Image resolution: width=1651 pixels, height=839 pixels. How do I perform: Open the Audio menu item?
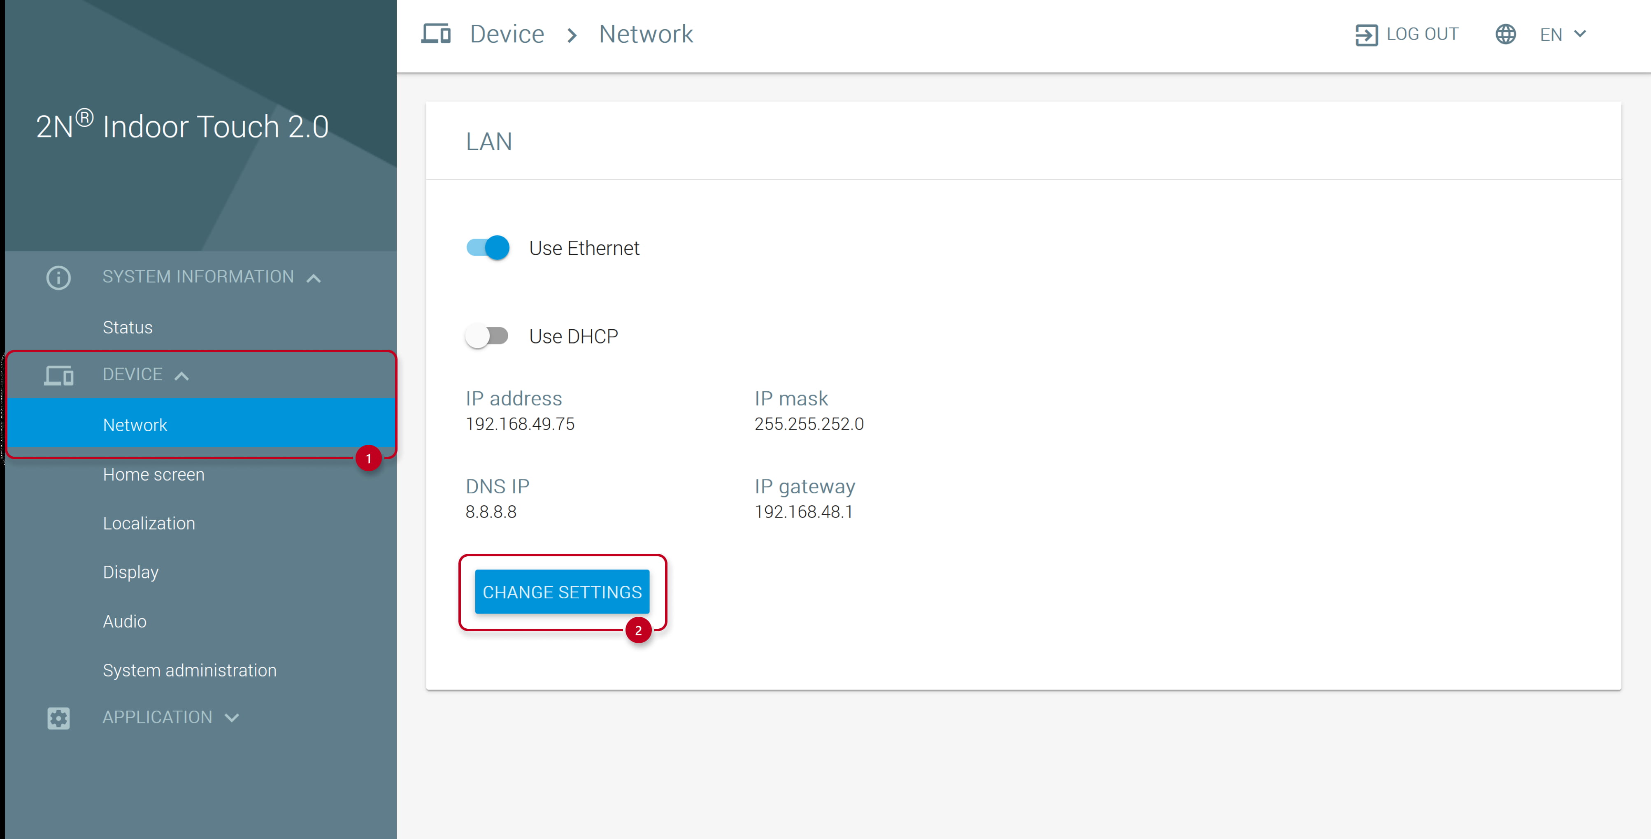[124, 621]
